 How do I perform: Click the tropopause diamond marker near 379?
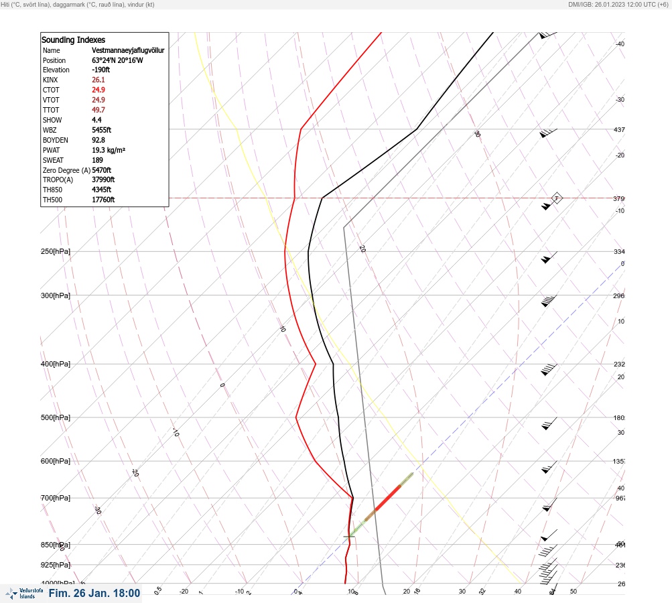(556, 198)
